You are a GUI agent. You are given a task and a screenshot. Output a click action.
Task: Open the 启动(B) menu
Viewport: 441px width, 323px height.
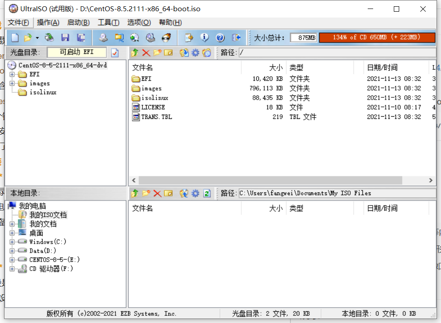79,22
